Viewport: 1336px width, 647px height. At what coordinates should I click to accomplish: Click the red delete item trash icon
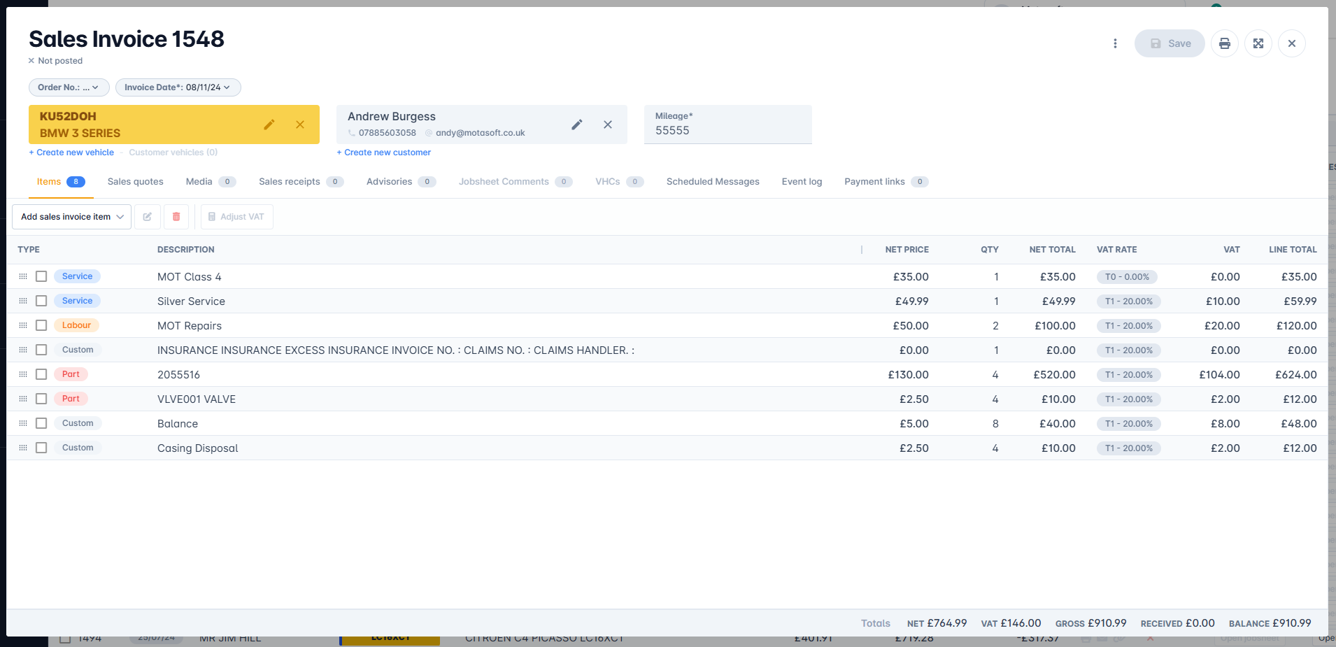click(176, 217)
